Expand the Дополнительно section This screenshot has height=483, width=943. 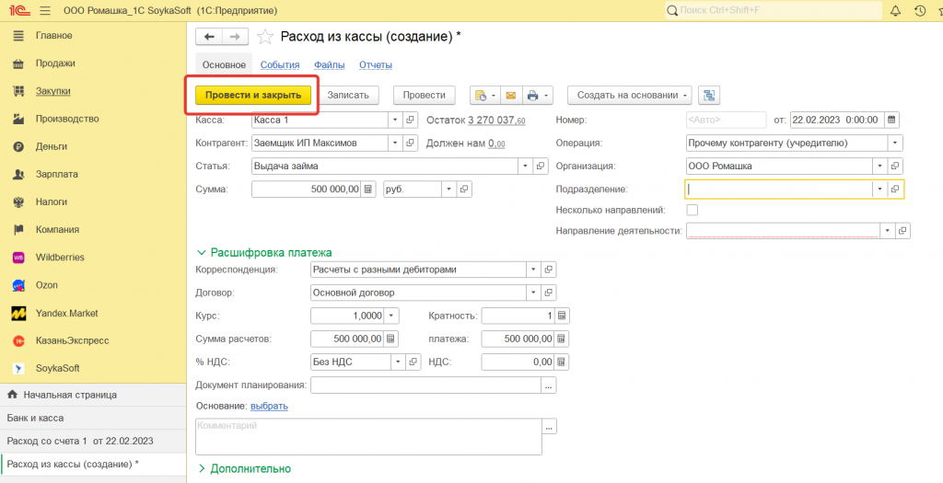tap(245, 468)
